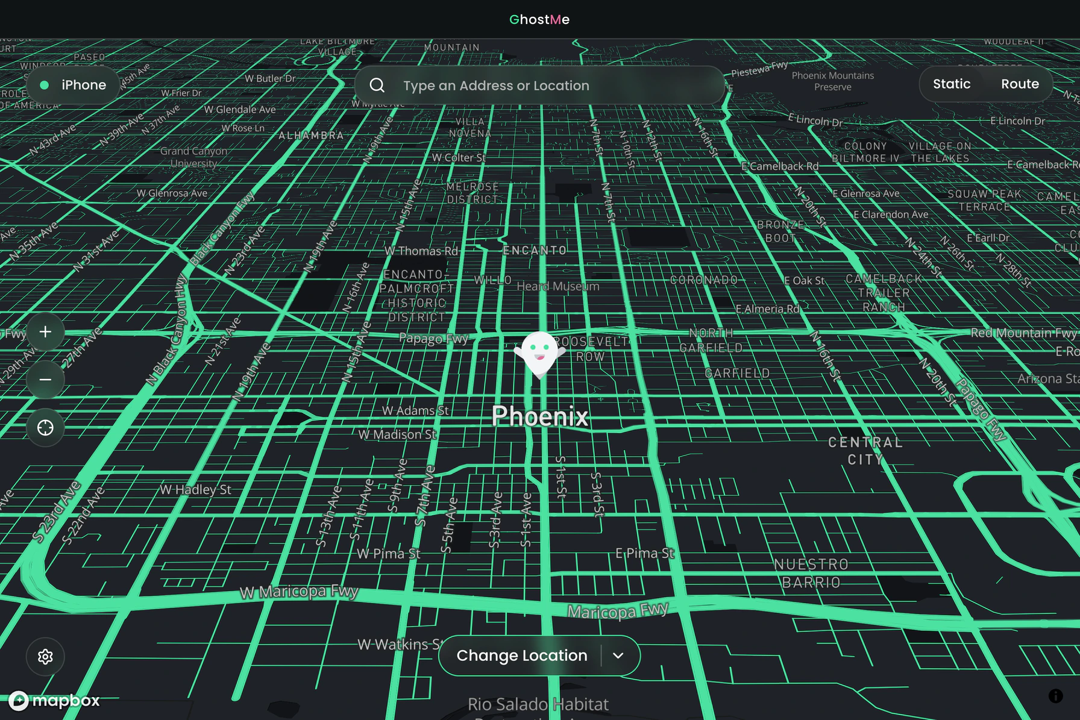The height and width of the screenshot is (720, 1080).
Task: Click the ROOSEVELT ROW label
Action: [x=591, y=349]
